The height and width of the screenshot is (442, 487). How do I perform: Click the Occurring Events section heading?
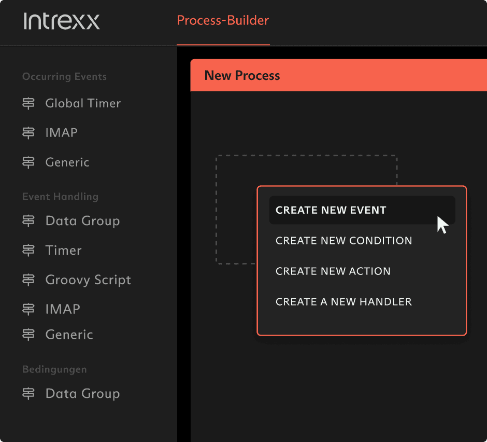click(x=64, y=77)
